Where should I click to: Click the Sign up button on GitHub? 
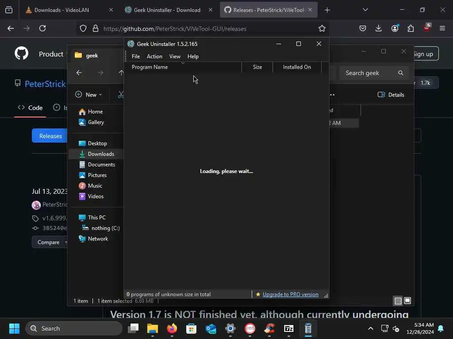coord(426,54)
